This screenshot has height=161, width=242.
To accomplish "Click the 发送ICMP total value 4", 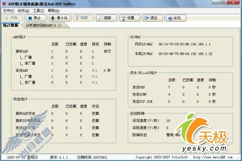I will 169,94.
